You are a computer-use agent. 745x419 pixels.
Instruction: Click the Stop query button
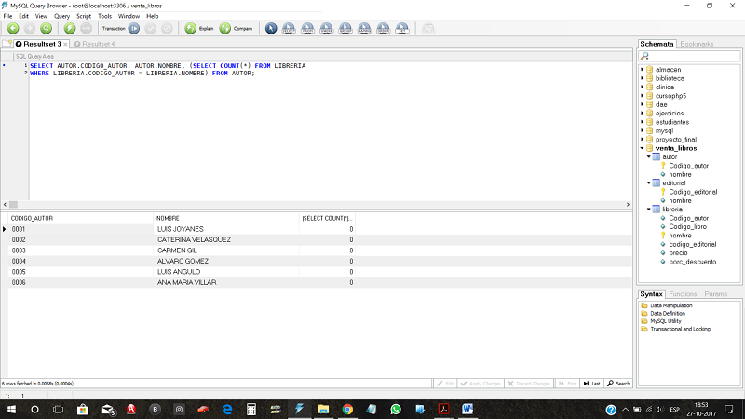(86, 29)
